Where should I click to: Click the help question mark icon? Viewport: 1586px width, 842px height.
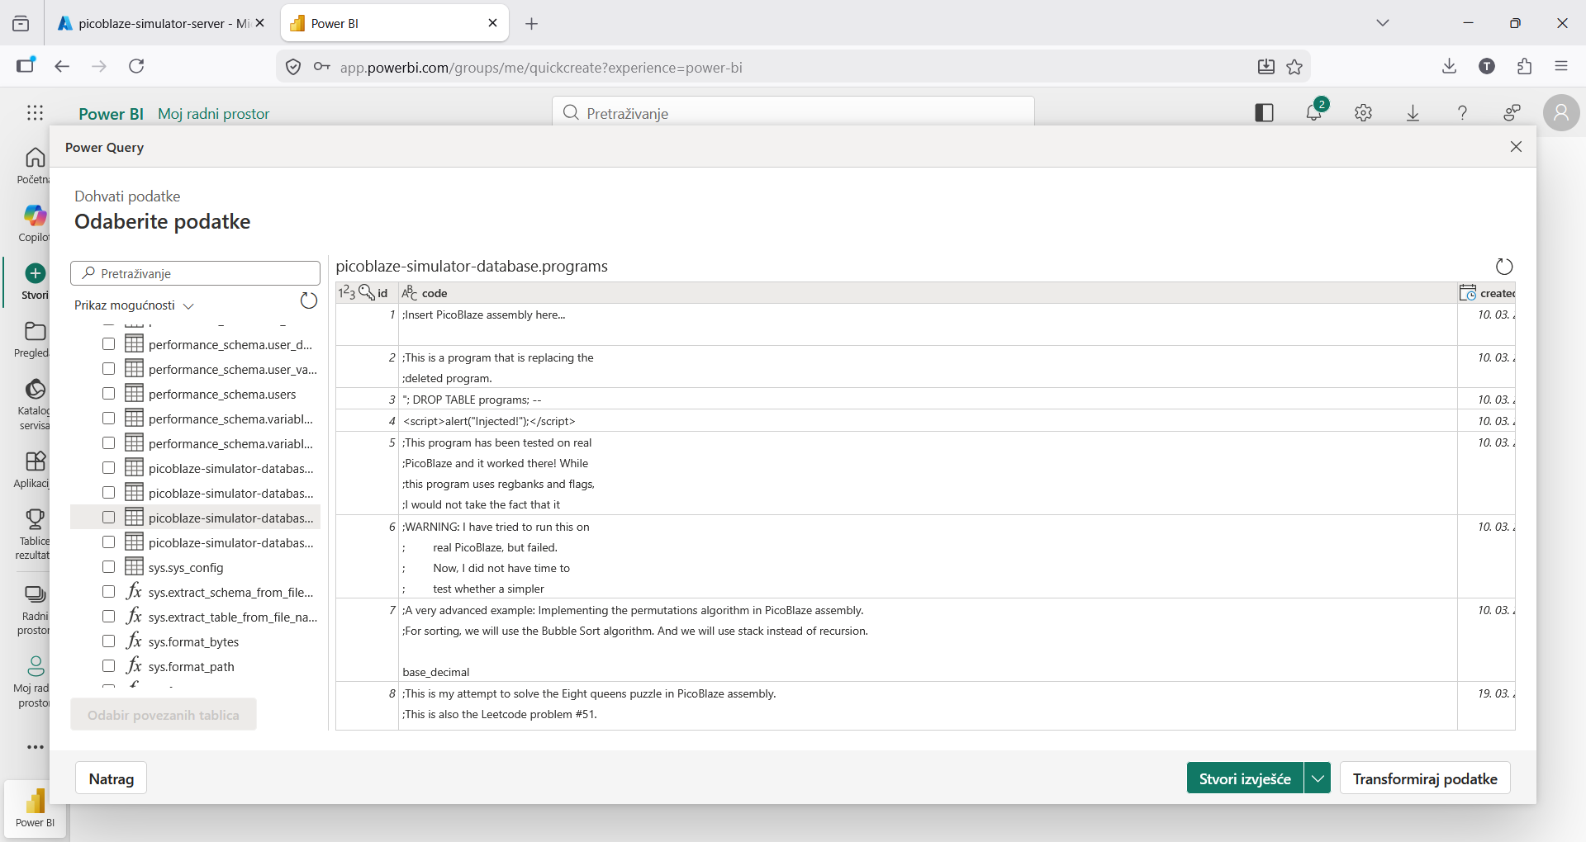1462,113
